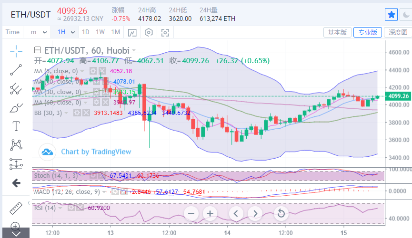Toggle night mode moon button
This screenshot has width=412, height=238.
point(406,14)
